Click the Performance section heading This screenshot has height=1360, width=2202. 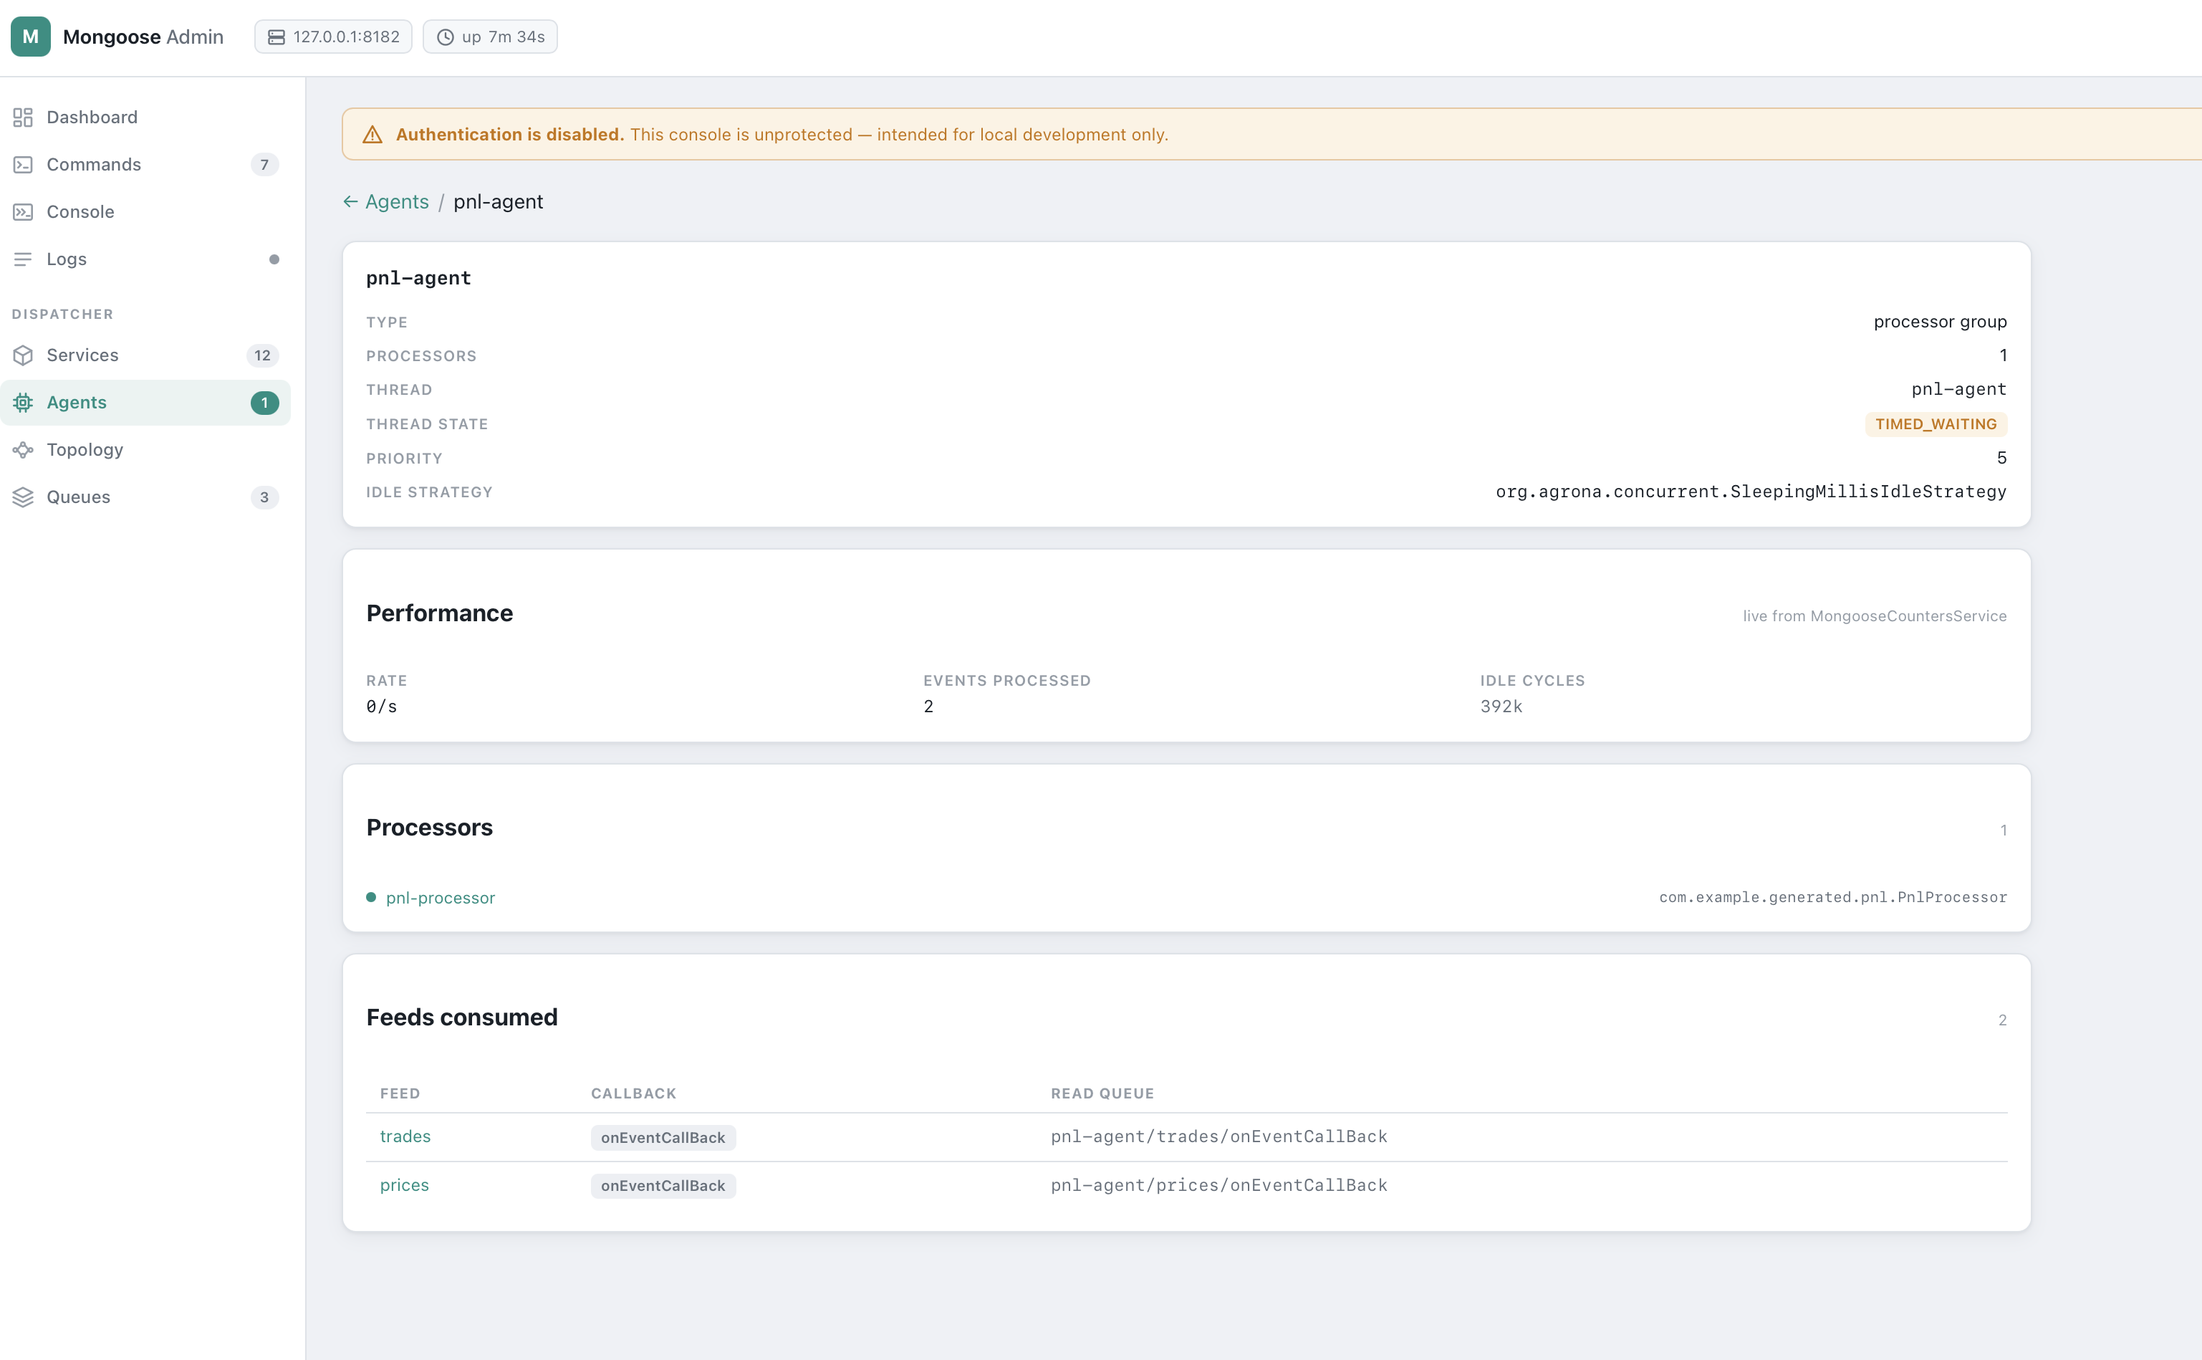click(x=440, y=613)
